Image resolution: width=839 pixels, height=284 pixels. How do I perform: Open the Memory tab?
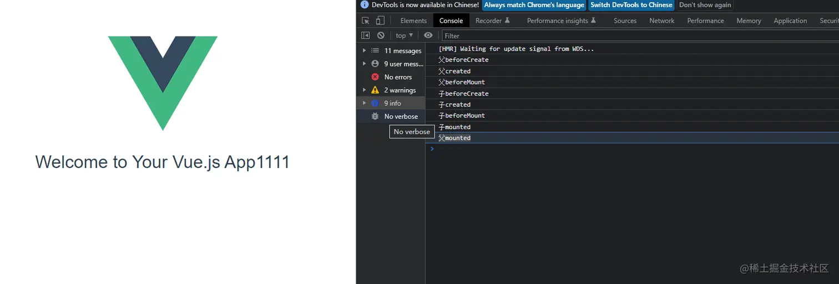point(749,20)
